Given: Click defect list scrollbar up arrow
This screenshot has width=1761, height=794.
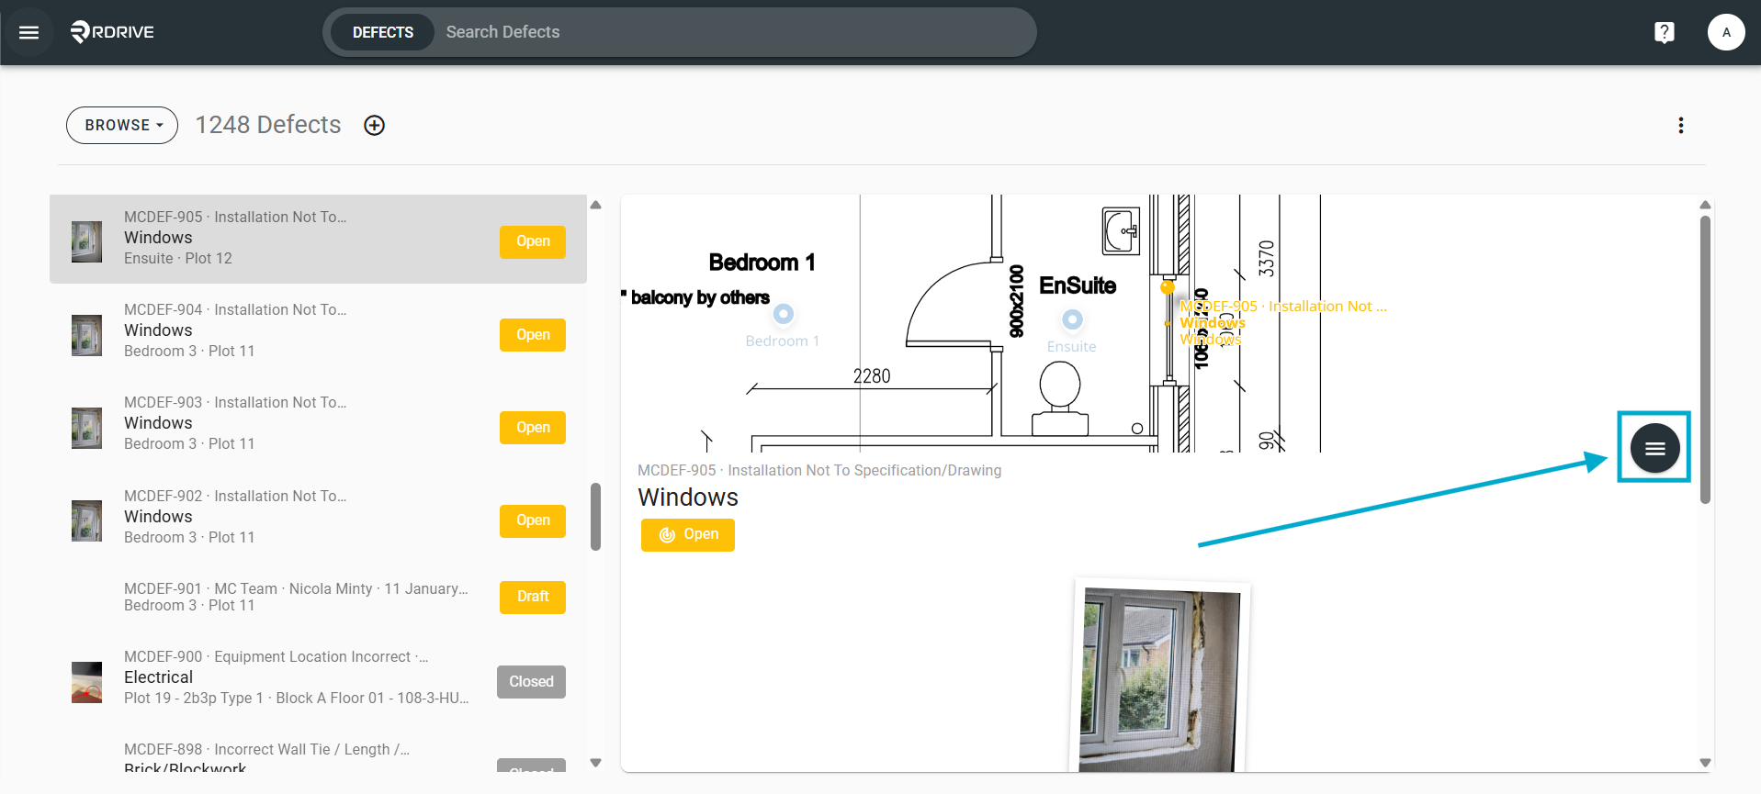Looking at the screenshot, I should tap(595, 205).
